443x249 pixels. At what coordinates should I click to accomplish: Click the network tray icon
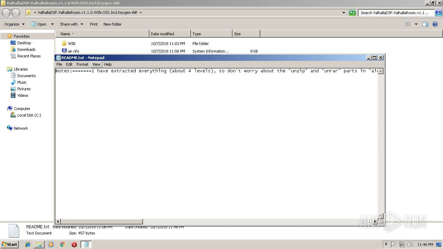402,245
